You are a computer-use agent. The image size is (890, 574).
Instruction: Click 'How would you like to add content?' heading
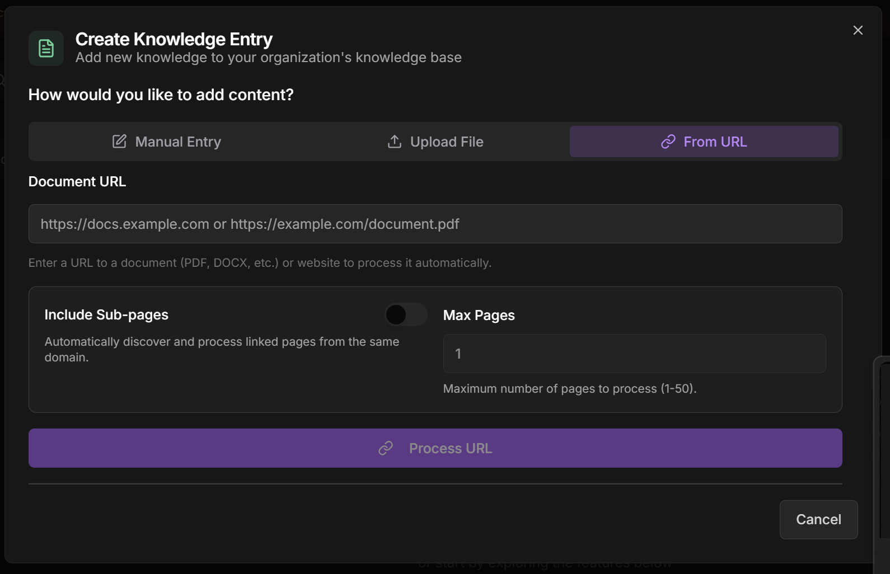(x=161, y=95)
